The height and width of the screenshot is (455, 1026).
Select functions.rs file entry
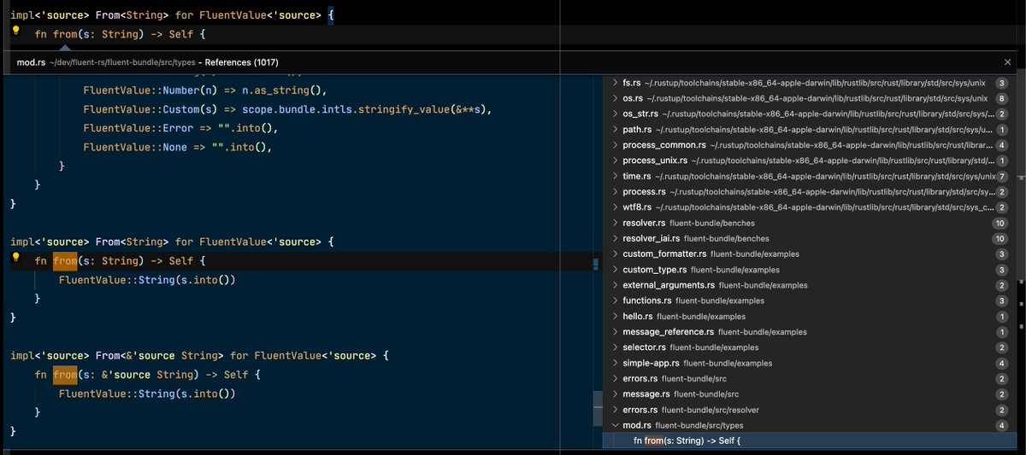tap(810, 300)
